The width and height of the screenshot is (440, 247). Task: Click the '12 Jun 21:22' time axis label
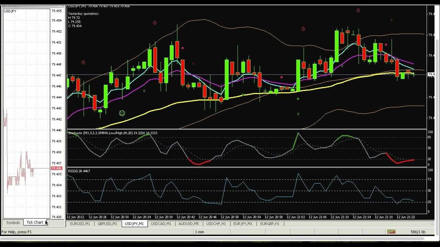pos(407,217)
